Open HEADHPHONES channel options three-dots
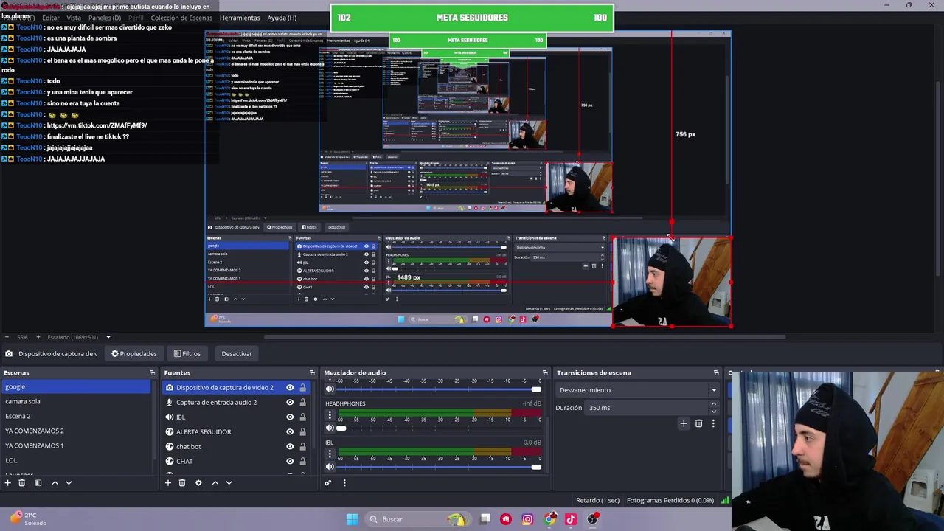The image size is (944, 531). point(330,415)
